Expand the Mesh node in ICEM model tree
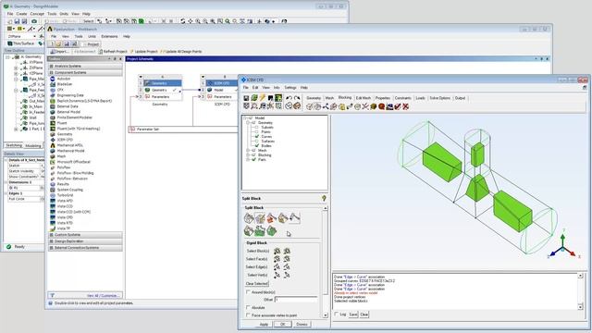The width and height of the screenshot is (592, 333). [248, 150]
